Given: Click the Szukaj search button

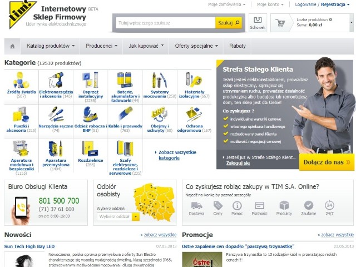Looking at the screenshot, I should pyautogui.click(x=229, y=23).
